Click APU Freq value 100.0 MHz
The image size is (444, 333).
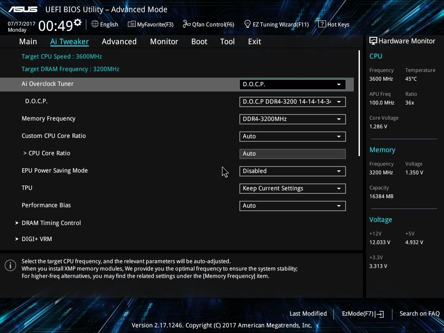coord(382,103)
